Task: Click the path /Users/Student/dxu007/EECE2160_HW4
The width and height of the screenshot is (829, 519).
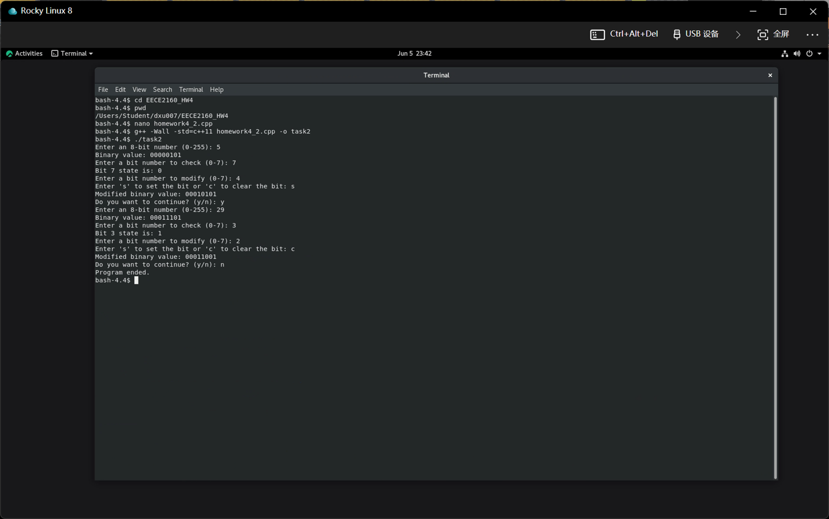Action: coord(162,116)
